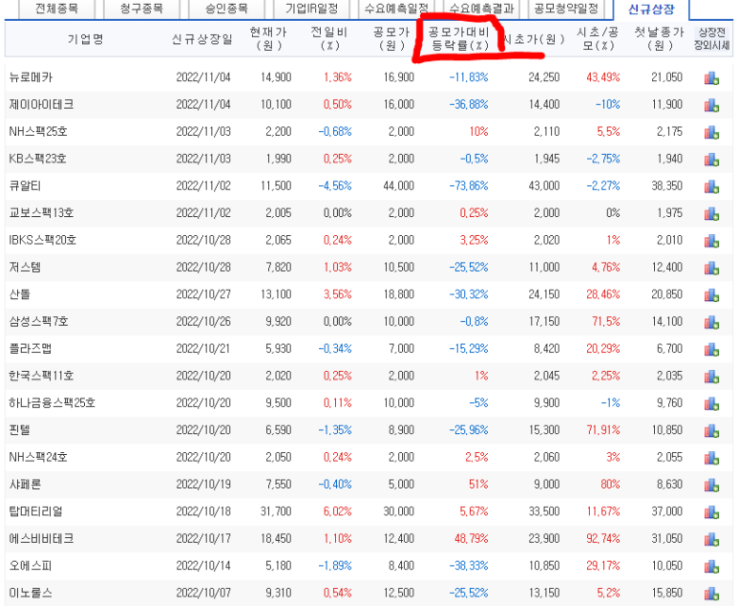This screenshot has width=738, height=606.
Task: Open chart icon in 삼성스팩7호 row
Action: click(x=711, y=323)
